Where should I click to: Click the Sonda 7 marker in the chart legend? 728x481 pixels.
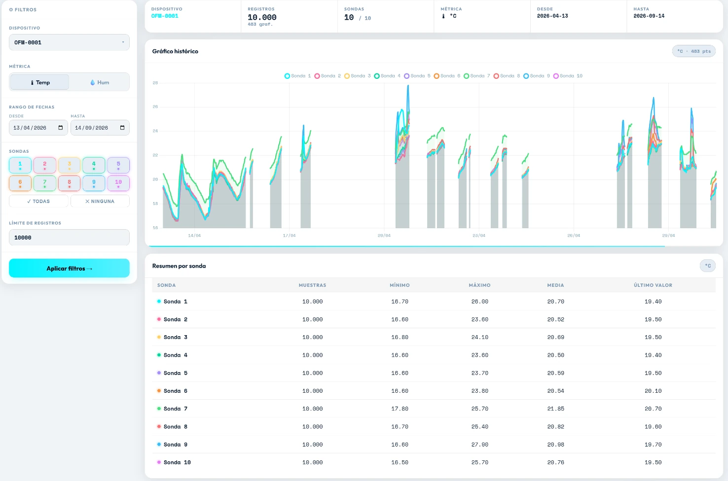click(467, 76)
